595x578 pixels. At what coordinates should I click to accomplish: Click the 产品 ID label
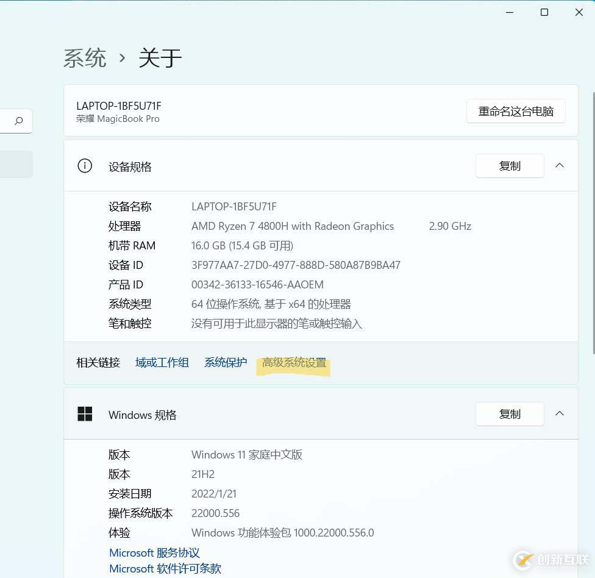click(126, 285)
